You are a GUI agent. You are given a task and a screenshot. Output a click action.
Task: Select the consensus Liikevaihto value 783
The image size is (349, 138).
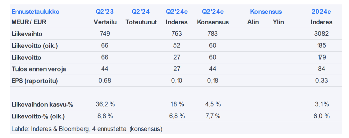[212, 34]
